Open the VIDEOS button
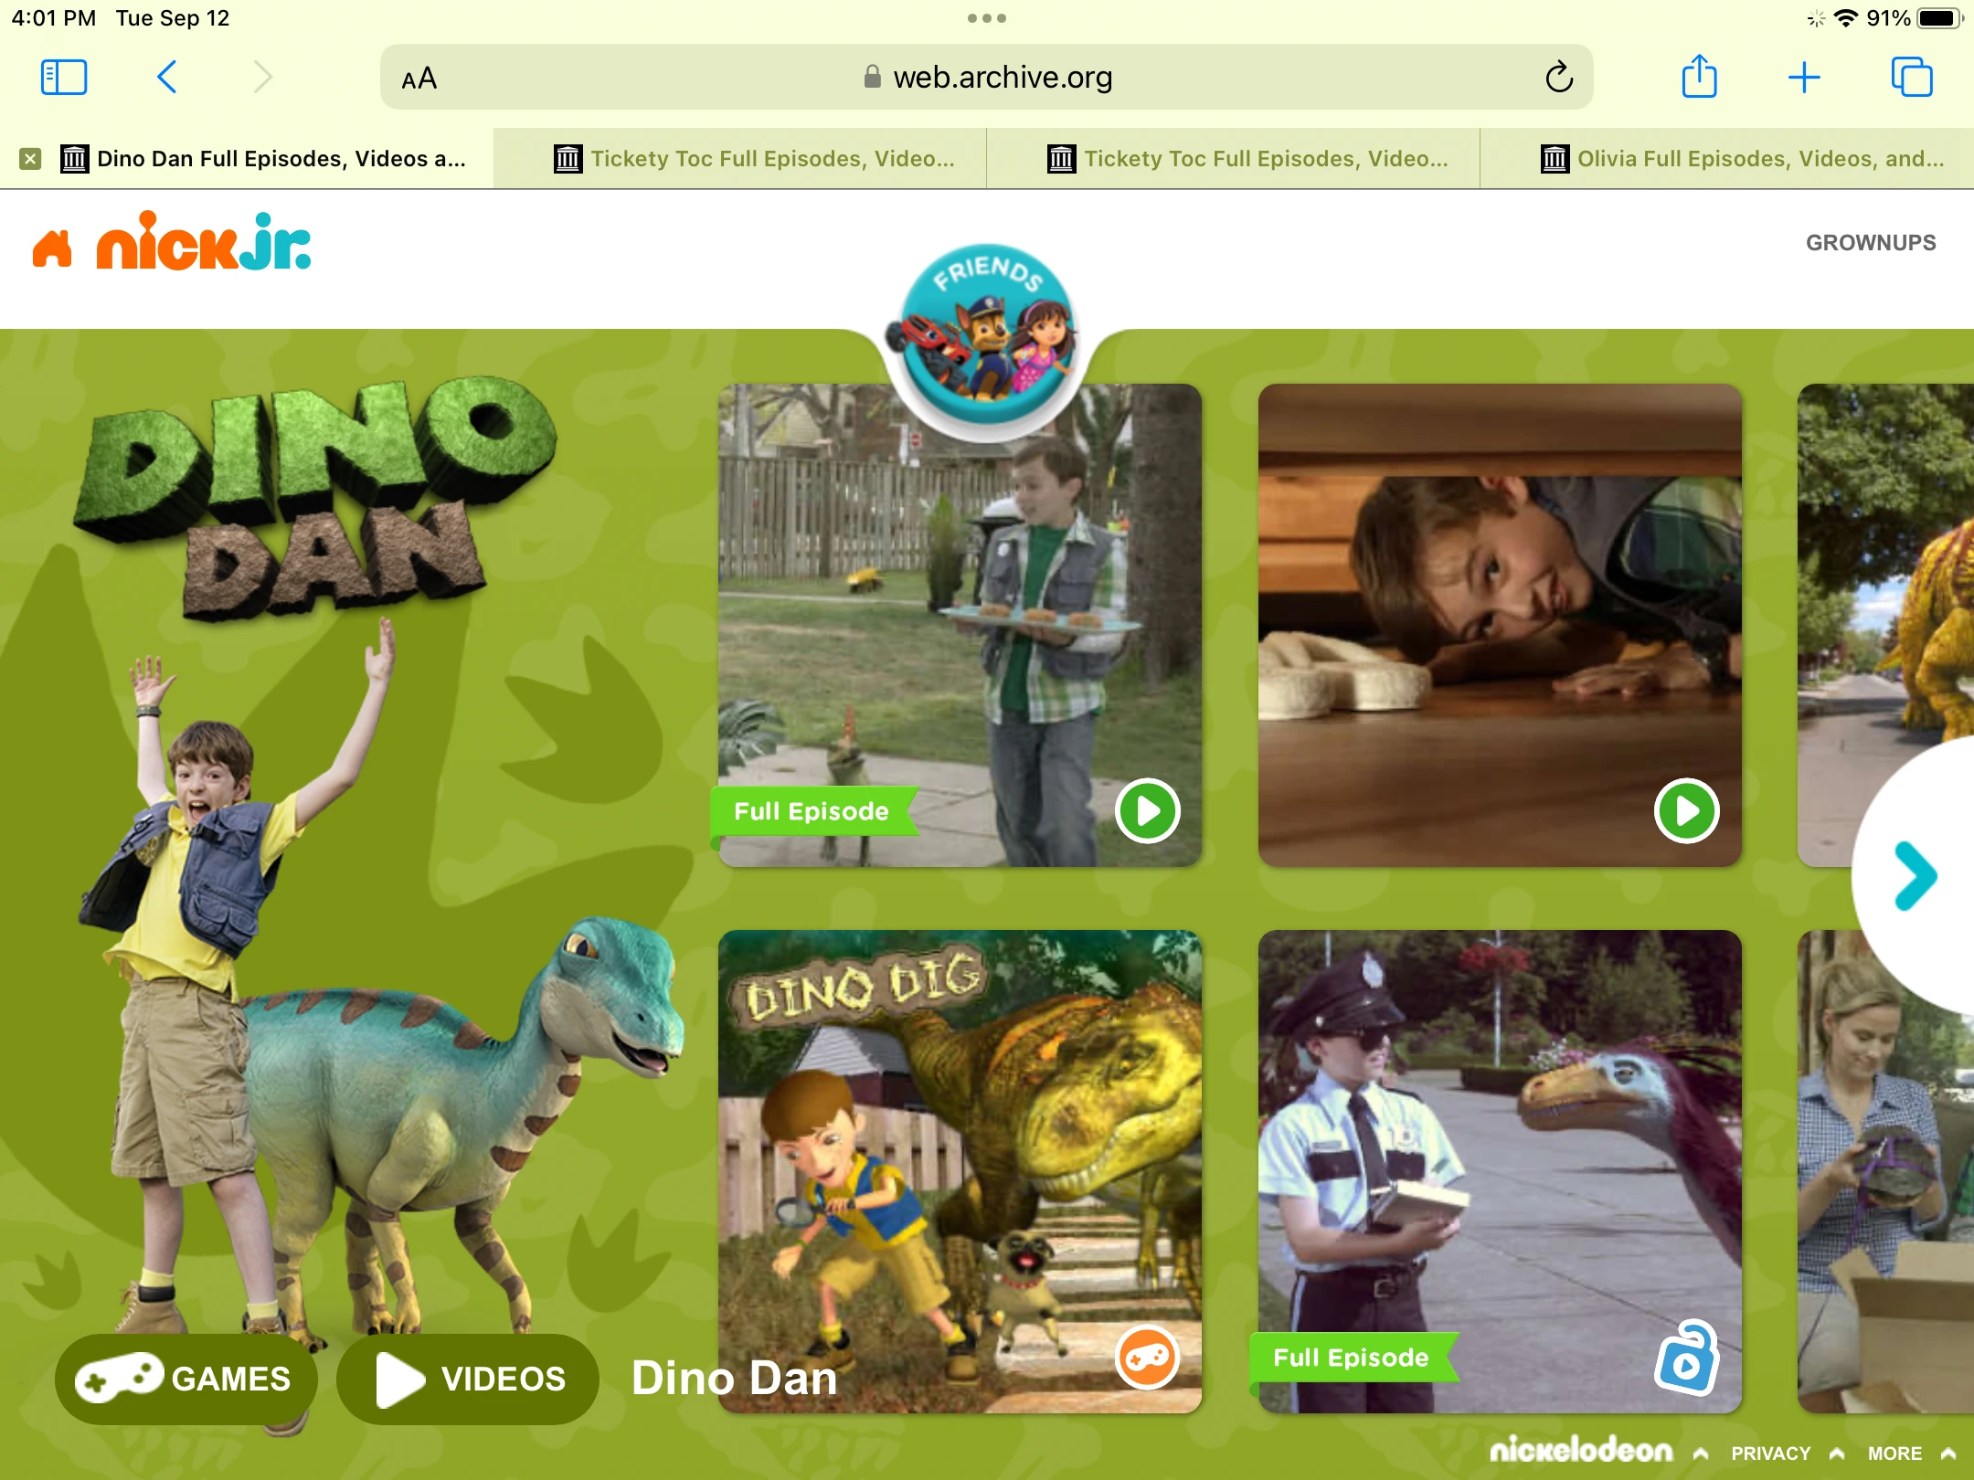The height and width of the screenshot is (1480, 1974). click(x=468, y=1378)
